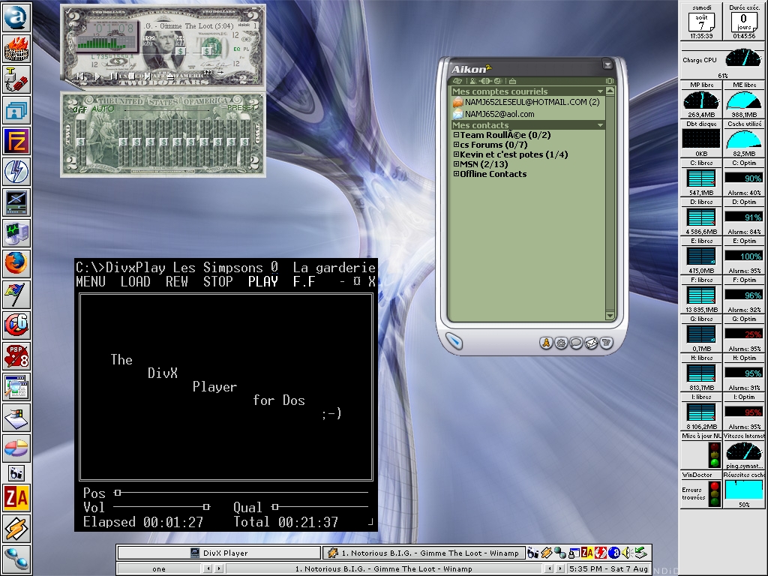
Task: Toggle the Winamp PL playlist button
Action: (246, 49)
